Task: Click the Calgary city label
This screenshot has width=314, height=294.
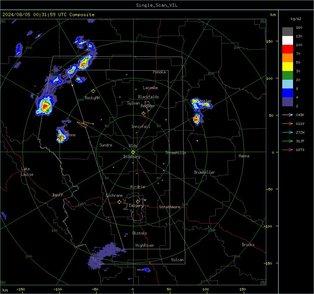Action: tap(136, 206)
